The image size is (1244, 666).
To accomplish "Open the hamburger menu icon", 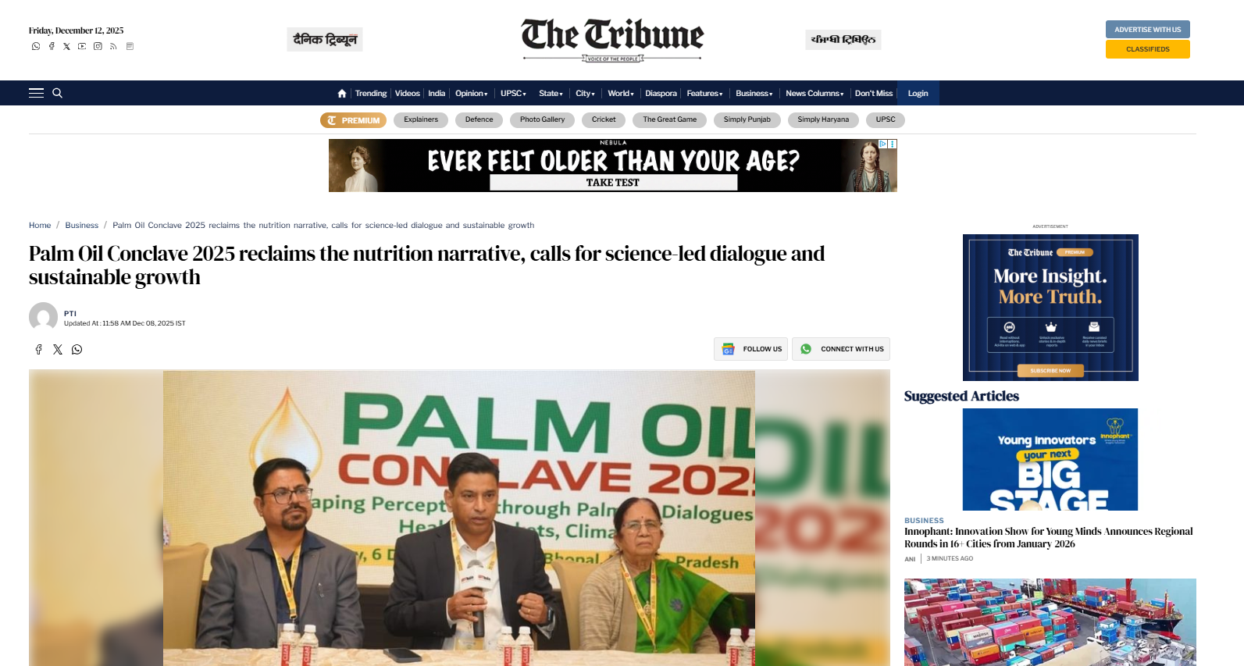I will click(x=36, y=93).
